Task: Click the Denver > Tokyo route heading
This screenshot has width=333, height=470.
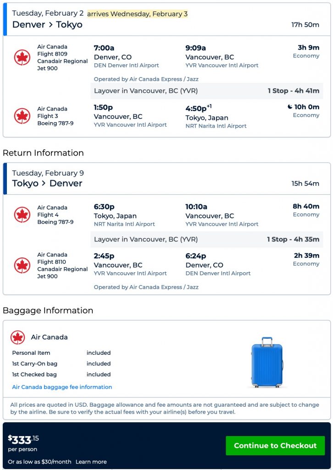Action: pyautogui.click(x=47, y=24)
